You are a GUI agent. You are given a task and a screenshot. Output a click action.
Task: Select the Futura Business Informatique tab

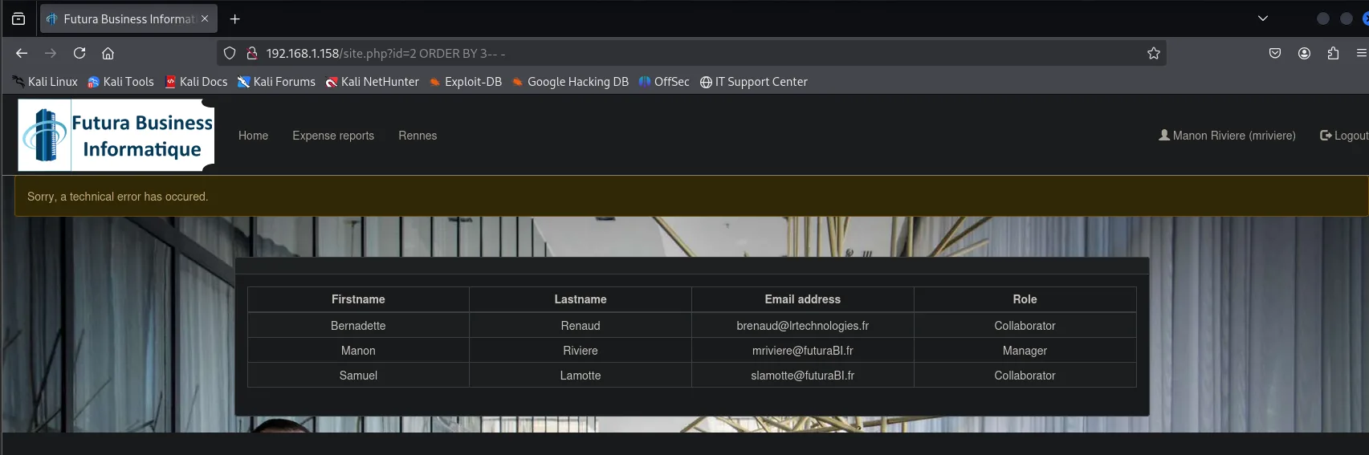pyautogui.click(x=128, y=18)
